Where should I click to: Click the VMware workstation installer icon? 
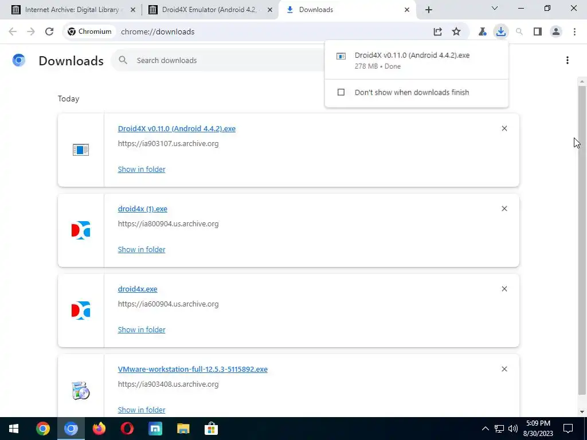click(80, 391)
